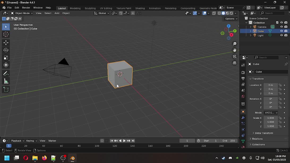
Task: Open the rotation Mode XYZ Euler dropdown
Action: 271,113
